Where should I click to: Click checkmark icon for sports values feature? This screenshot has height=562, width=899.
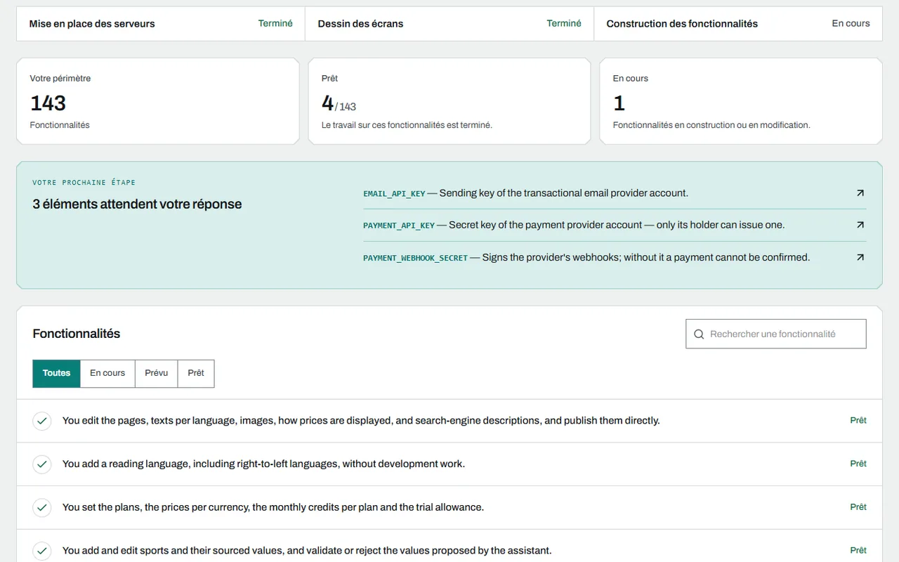[x=42, y=551]
